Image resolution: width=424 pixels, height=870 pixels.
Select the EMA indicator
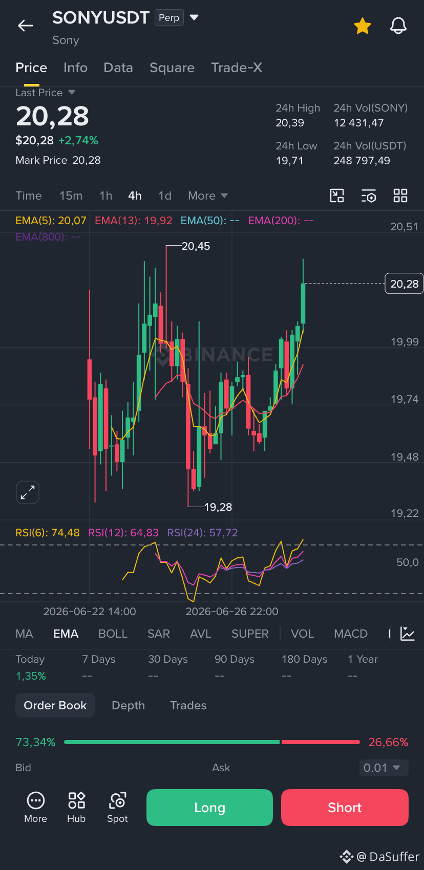tap(66, 634)
